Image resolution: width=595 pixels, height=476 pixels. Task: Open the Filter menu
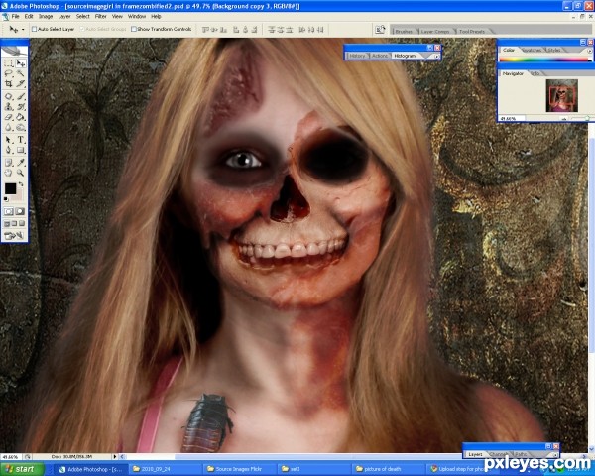pyautogui.click(x=100, y=16)
